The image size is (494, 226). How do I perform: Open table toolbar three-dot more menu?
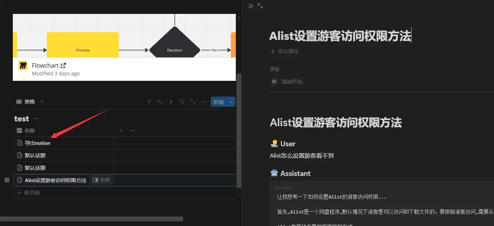click(x=204, y=102)
